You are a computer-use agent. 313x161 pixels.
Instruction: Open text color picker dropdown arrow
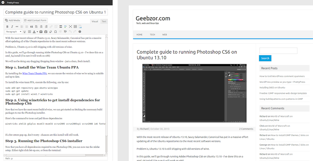(37, 32)
